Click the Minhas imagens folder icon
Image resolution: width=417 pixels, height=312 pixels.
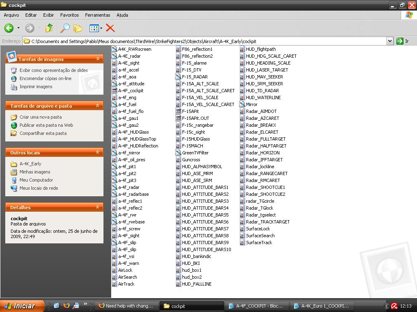[14, 172]
